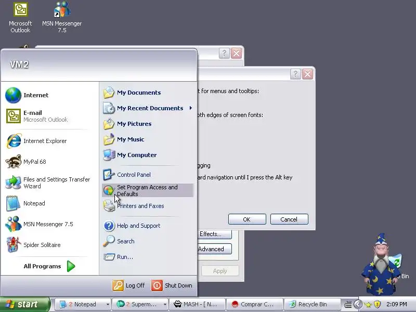This screenshot has width=416, height=312.
Task: Click the keyboard icon in the taskbar
Action: pyautogui.click(x=348, y=304)
